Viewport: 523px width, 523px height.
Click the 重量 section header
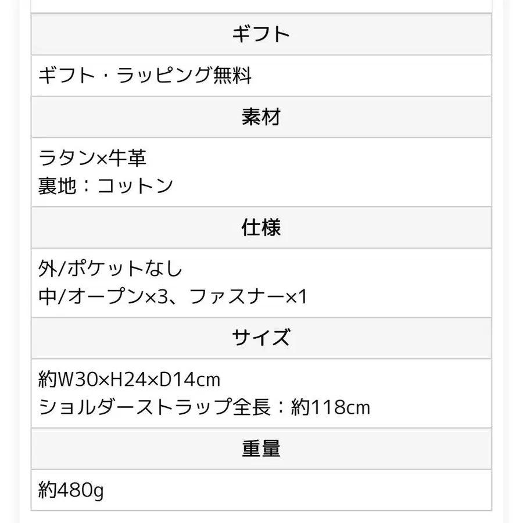click(261, 449)
